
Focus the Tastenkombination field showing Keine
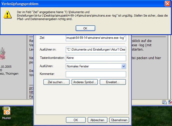(x=96, y=58)
